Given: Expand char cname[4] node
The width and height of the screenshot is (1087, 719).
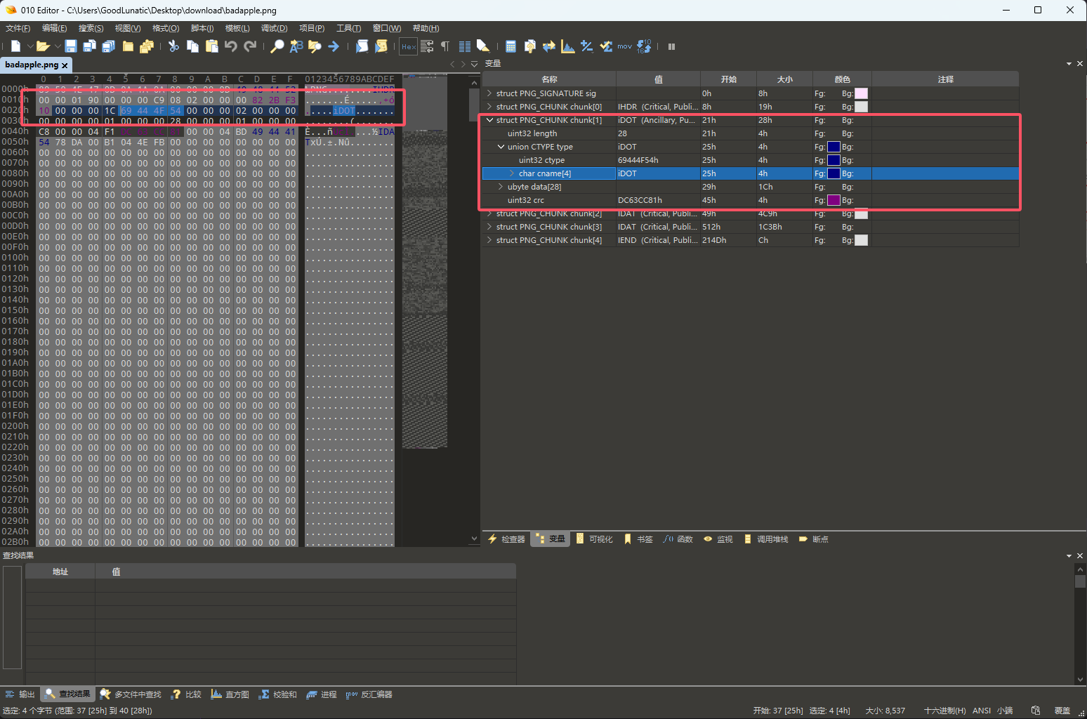Looking at the screenshot, I should pos(512,173).
